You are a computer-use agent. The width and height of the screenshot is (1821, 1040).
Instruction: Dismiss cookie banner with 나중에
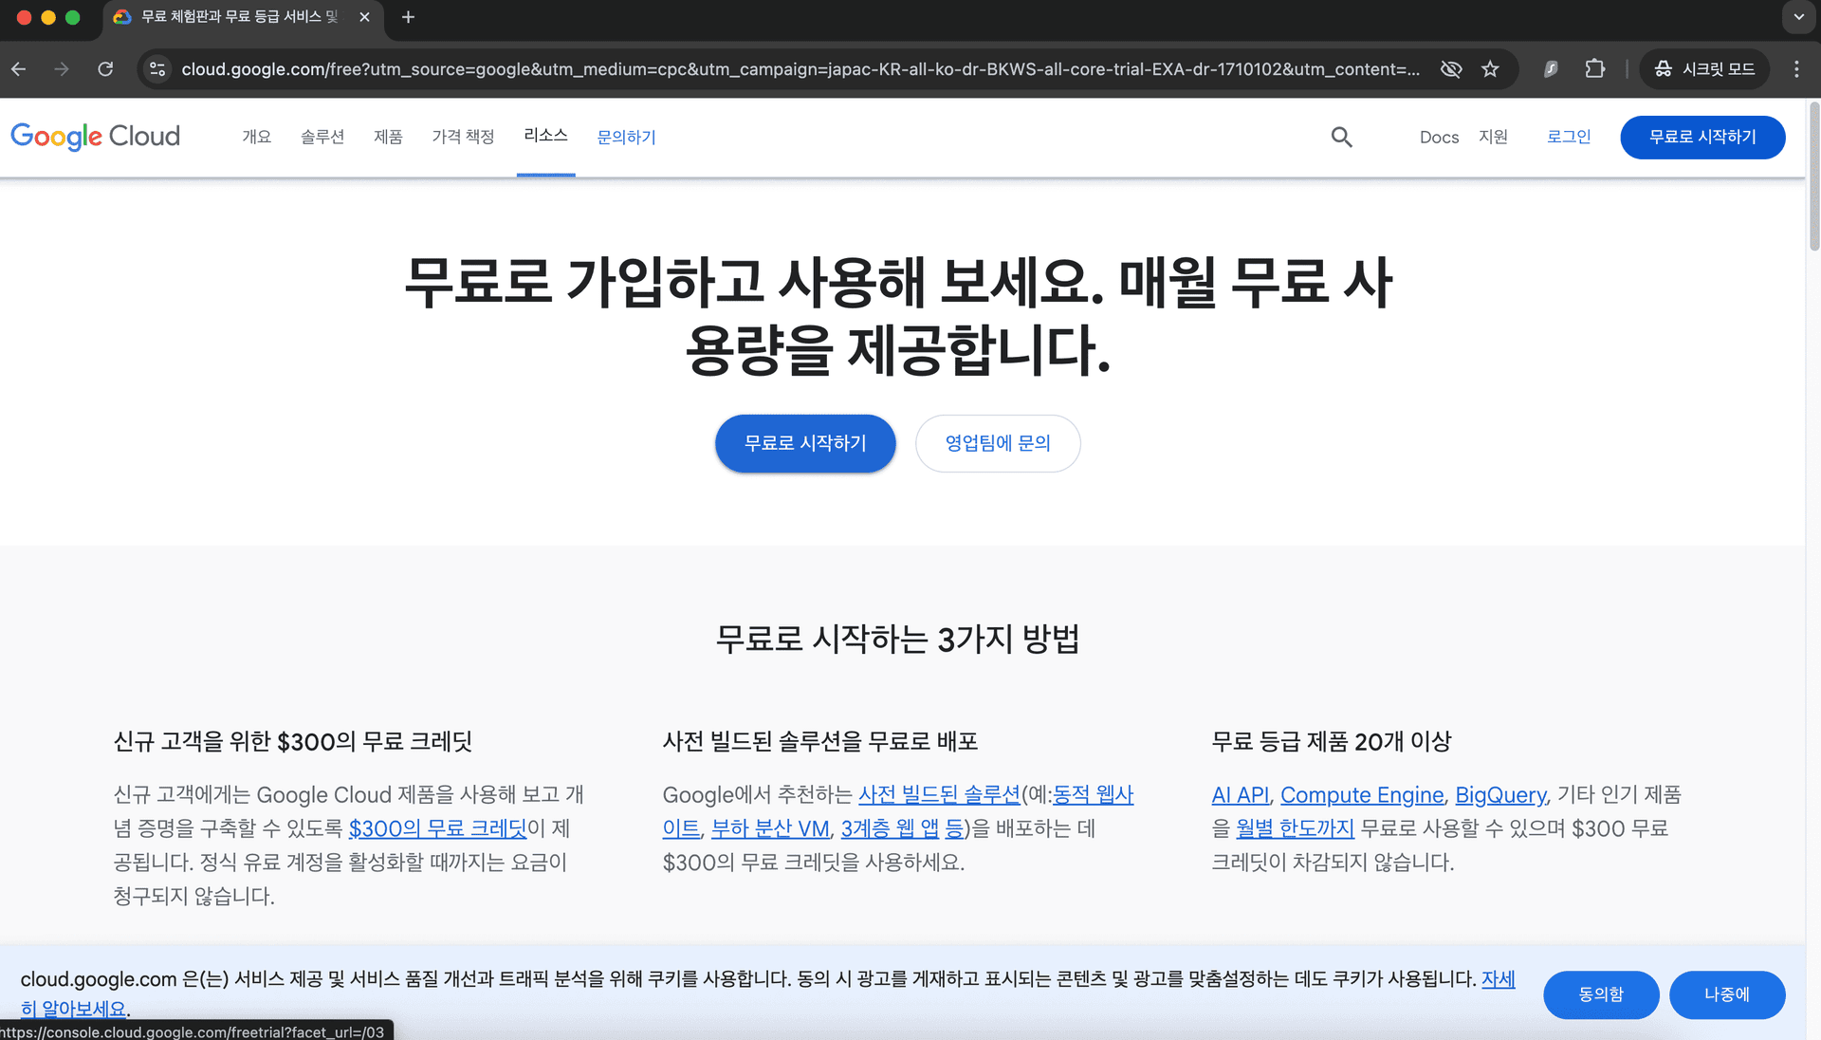[1727, 994]
